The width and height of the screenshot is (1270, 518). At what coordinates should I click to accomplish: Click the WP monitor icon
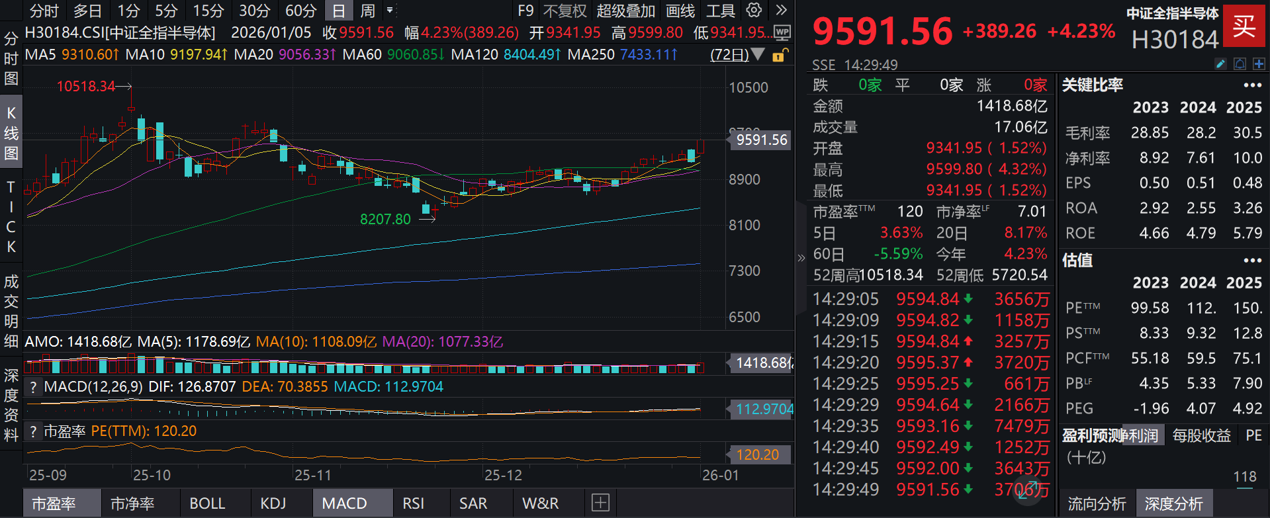[x=782, y=32]
